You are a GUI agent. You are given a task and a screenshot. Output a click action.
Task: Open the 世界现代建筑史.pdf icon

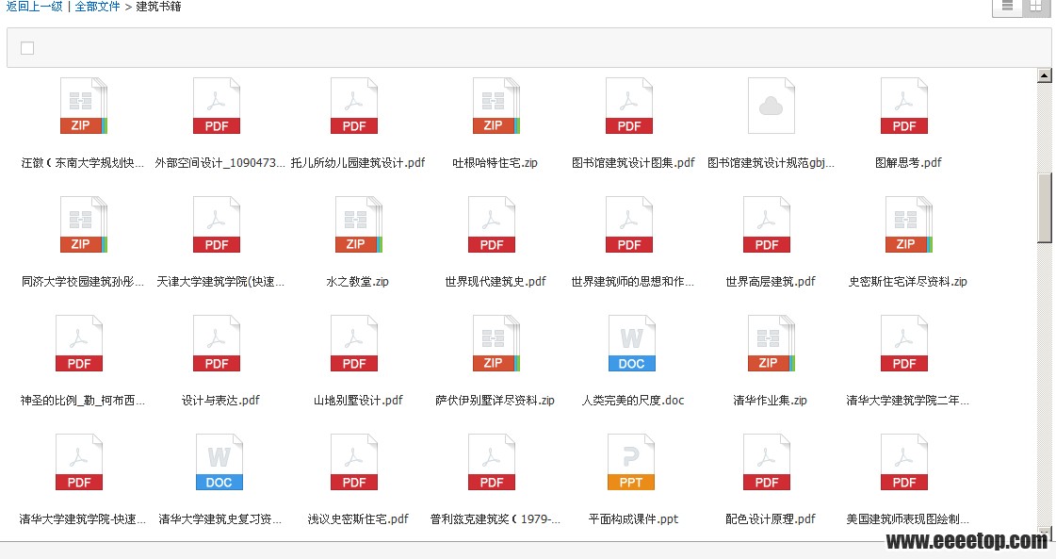click(x=491, y=224)
